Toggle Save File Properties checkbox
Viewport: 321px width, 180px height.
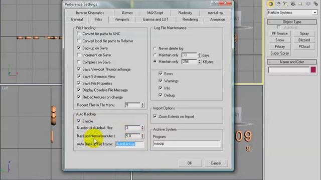[79, 83]
